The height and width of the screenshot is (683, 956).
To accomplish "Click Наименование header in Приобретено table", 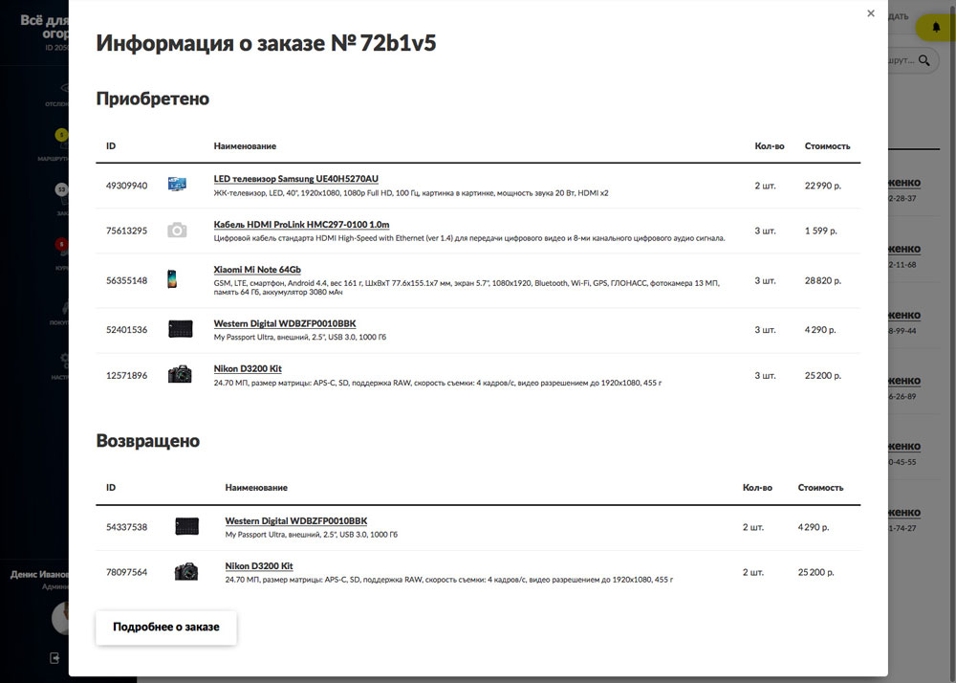I will 245,145.
